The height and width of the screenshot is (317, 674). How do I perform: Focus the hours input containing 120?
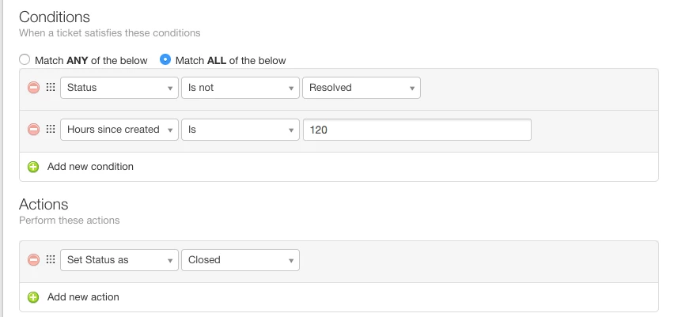click(x=416, y=130)
